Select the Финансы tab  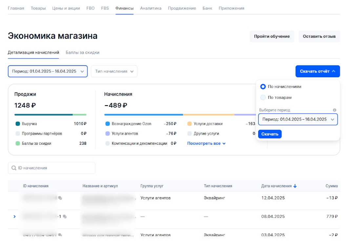(124, 8)
